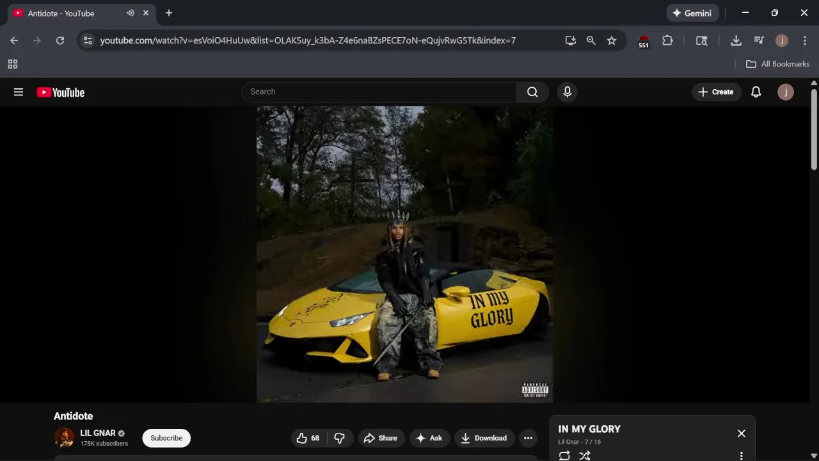The image size is (819, 461).
Task: Subscribe to LIL GNAR channel
Action: (166, 438)
